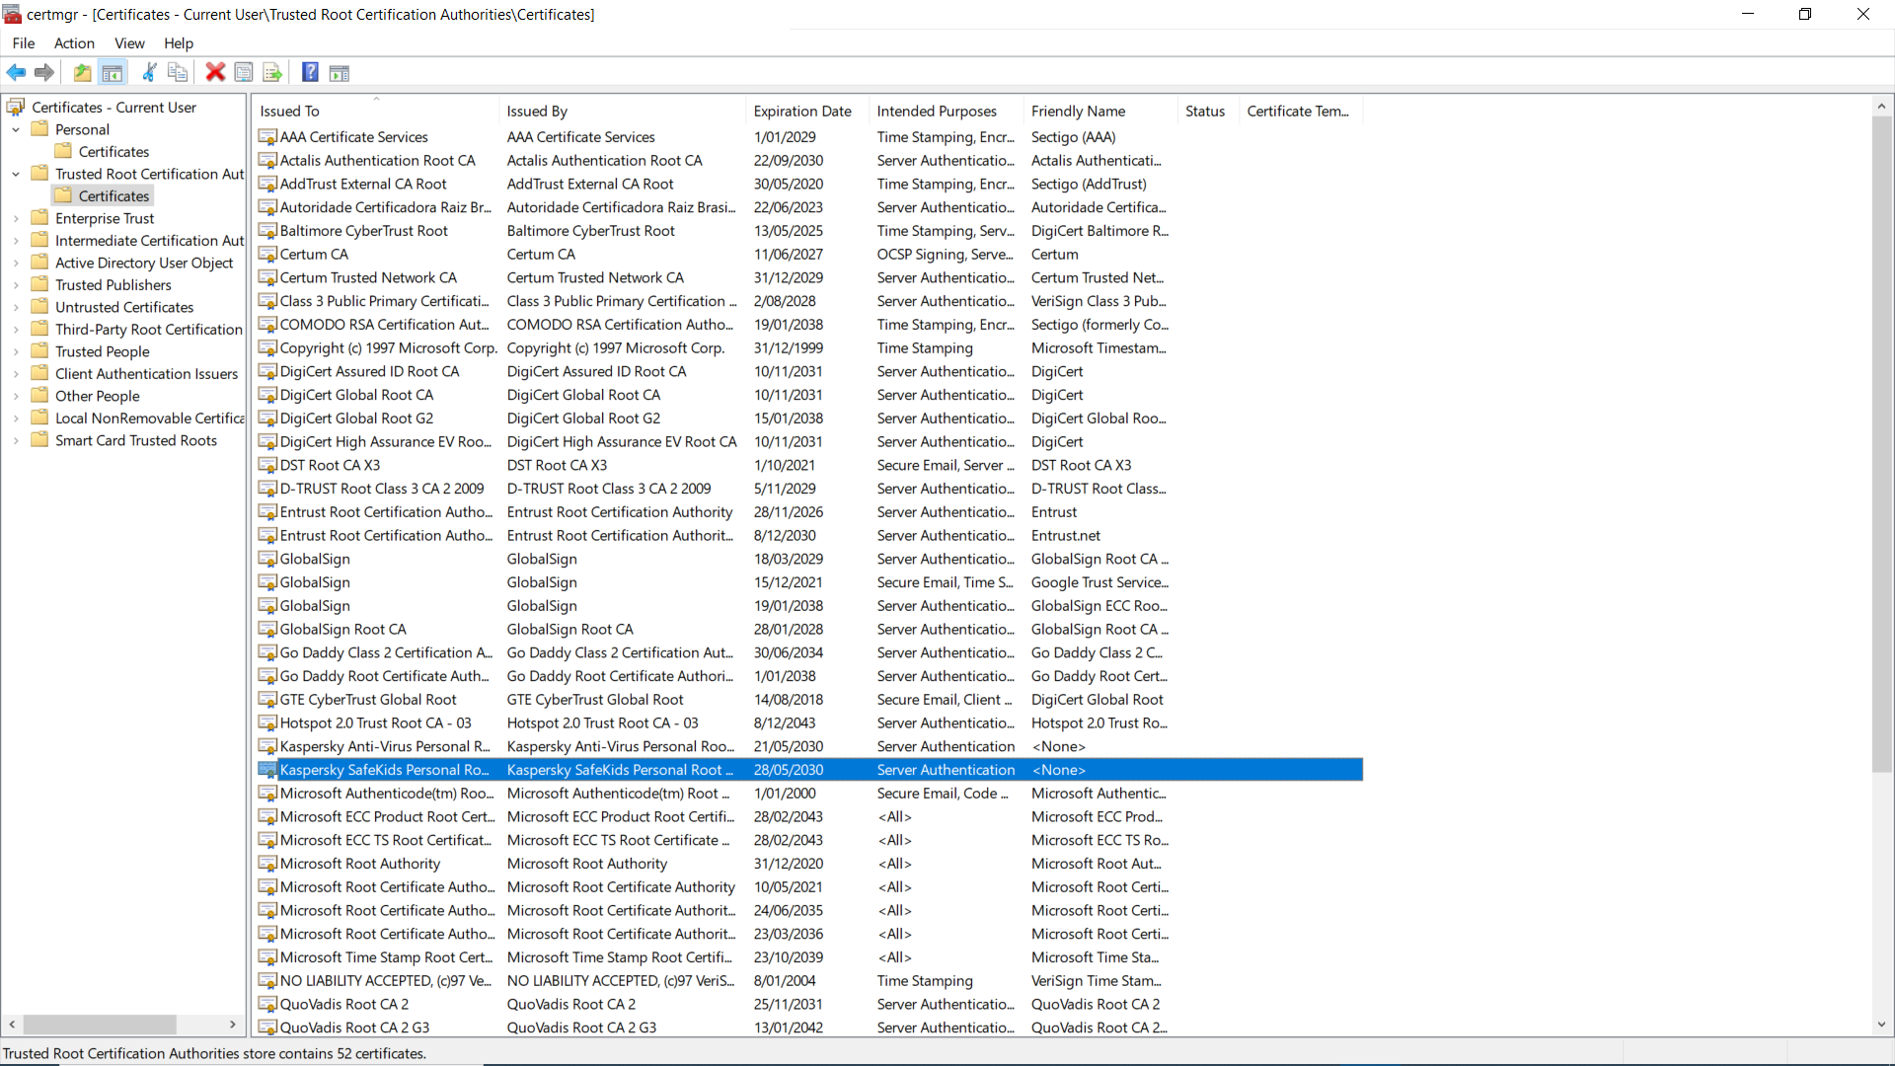The image size is (1895, 1066).
Task: Open the Action menu
Action: click(x=74, y=42)
